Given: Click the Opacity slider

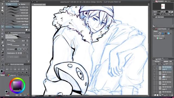Looking at the screenshot, I should pos(14,46).
